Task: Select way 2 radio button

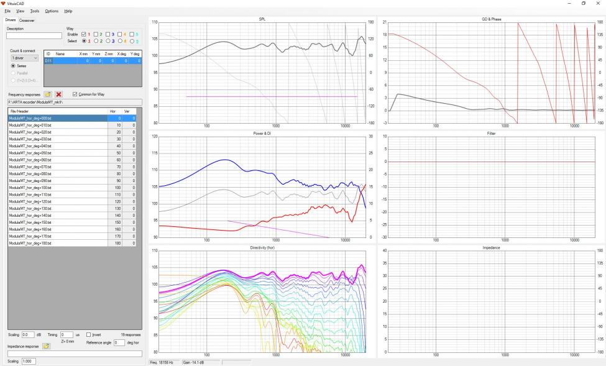Action: (96, 41)
